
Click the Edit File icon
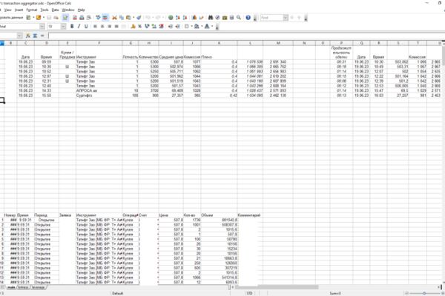65,18
